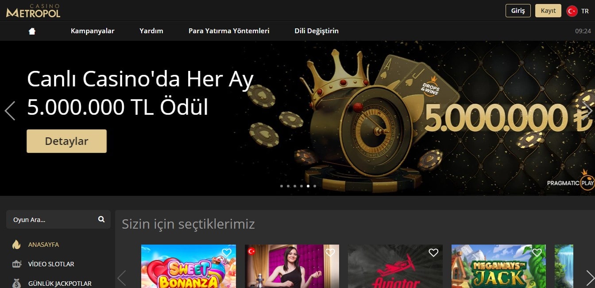Viewport: 595px width, 288px height.
Task: Select the Anasayfa flame icon in sidebar
Action: (x=16, y=245)
